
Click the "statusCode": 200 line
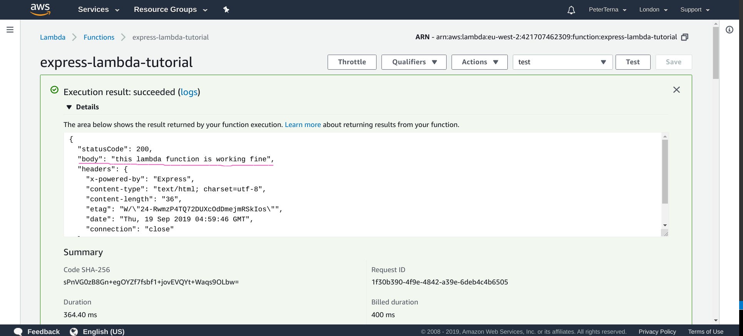(115, 149)
